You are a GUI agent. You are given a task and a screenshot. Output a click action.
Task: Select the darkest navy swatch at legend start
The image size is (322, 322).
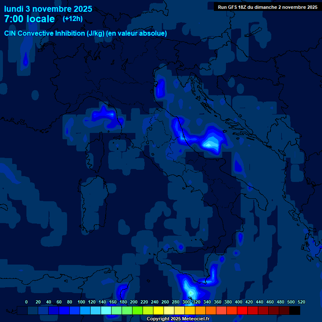pyautogui.click(x=22, y=310)
